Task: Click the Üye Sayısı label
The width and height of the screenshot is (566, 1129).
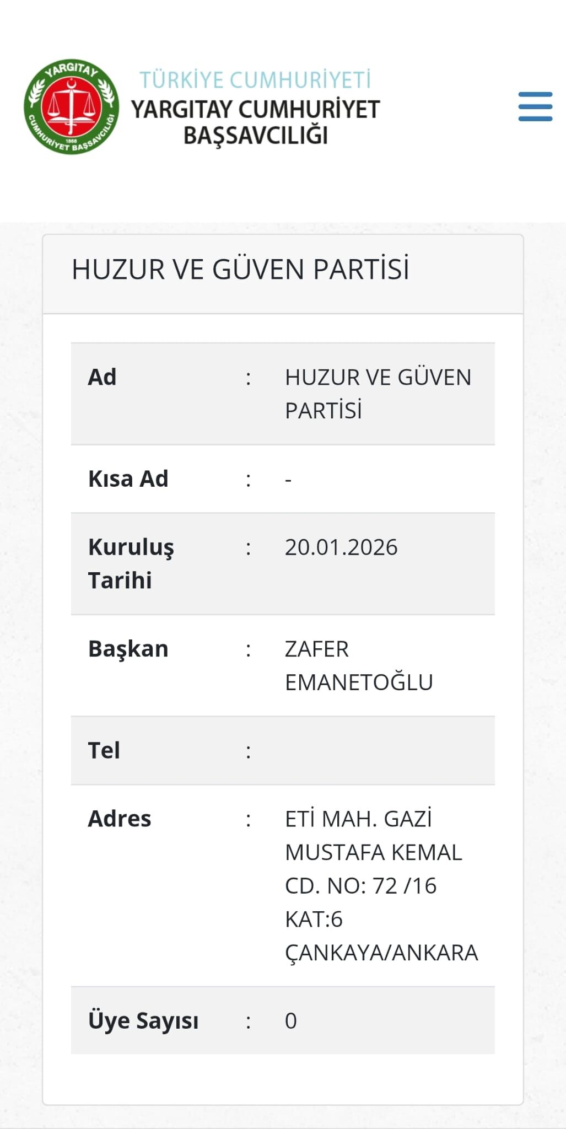Action: pyautogui.click(x=143, y=1020)
